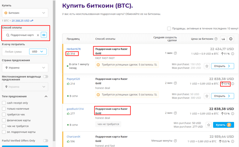Click warning icon in Popeye520 requirement notice
This screenshot has height=147, width=239.
point(98,95)
